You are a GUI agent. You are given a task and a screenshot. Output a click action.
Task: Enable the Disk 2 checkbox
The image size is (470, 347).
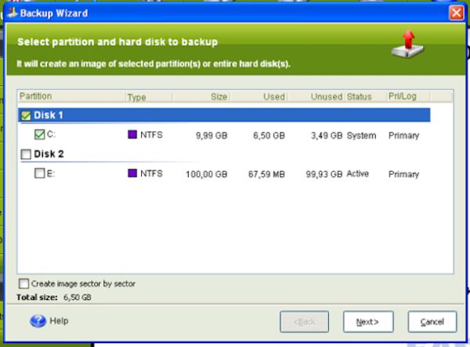[26, 154]
